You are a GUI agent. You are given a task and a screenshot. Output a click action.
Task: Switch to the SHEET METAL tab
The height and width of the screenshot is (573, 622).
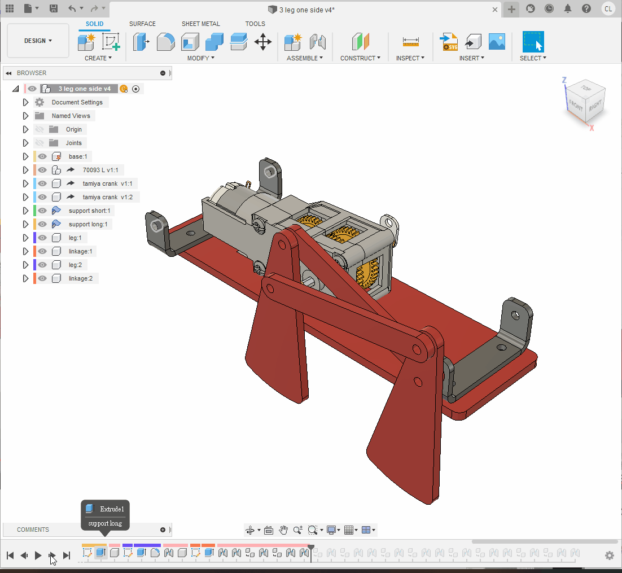click(200, 24)
